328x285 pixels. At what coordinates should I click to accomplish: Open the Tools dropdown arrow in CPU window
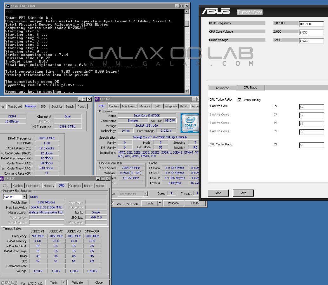[160, 203]
